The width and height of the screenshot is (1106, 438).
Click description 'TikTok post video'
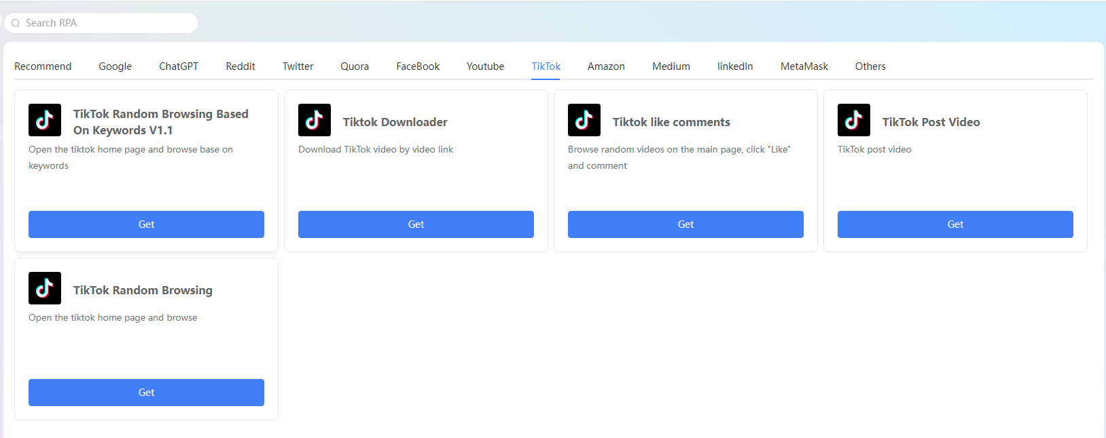tap(874, 149)
